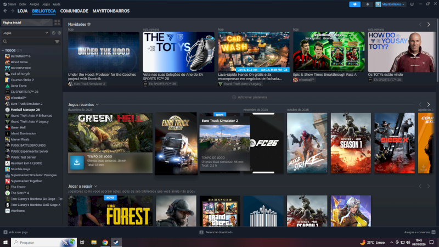439x247 pixels.
Task: Click the ready-to-play filter icon
Action: pos(59,33)
